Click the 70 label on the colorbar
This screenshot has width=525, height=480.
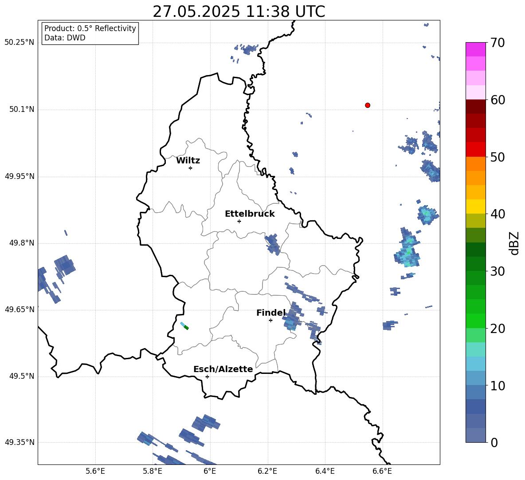tap(498, 43)
